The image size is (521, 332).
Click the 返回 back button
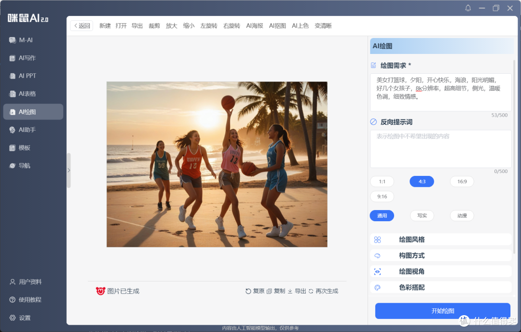[x=82, y=26]
